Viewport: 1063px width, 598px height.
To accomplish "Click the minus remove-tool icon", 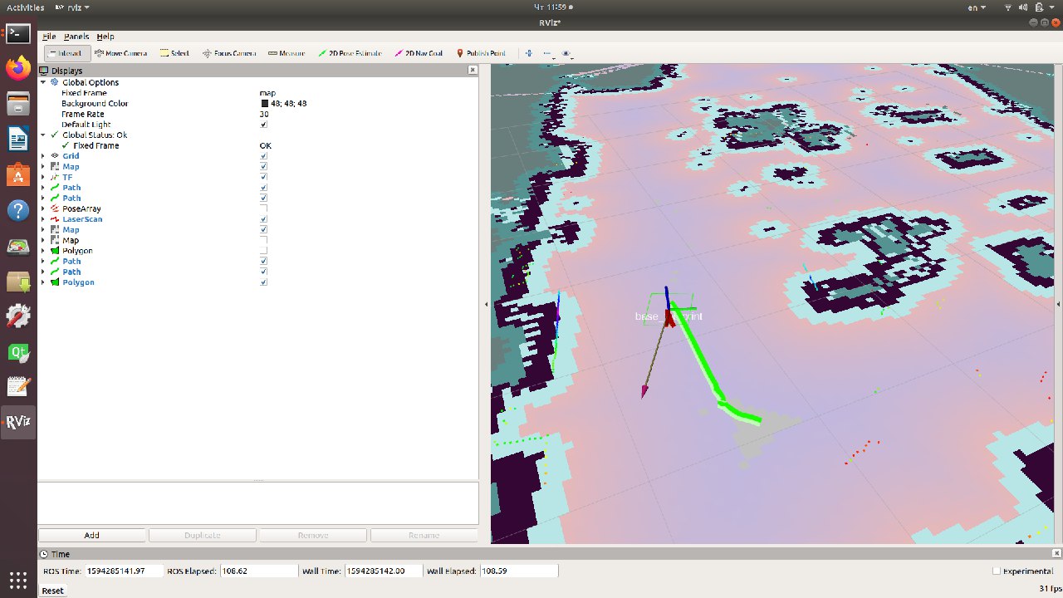I will (547, 53).
